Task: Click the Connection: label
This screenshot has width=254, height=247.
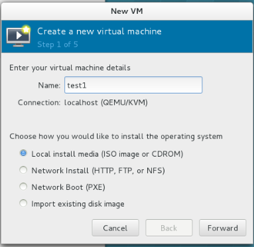Action: 39,102
